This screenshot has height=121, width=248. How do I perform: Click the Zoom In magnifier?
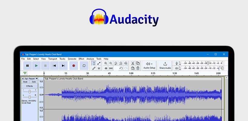pyautogui.click(x=106, y=64)
